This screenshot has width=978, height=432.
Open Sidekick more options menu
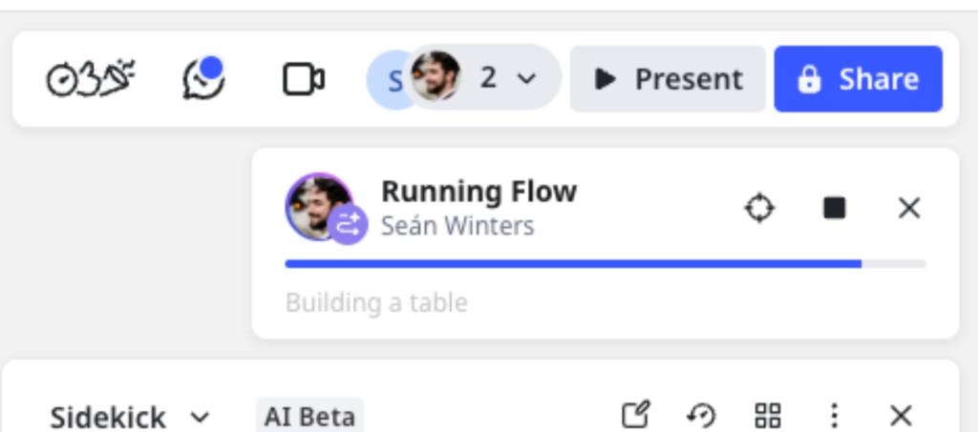click(835, 415)
